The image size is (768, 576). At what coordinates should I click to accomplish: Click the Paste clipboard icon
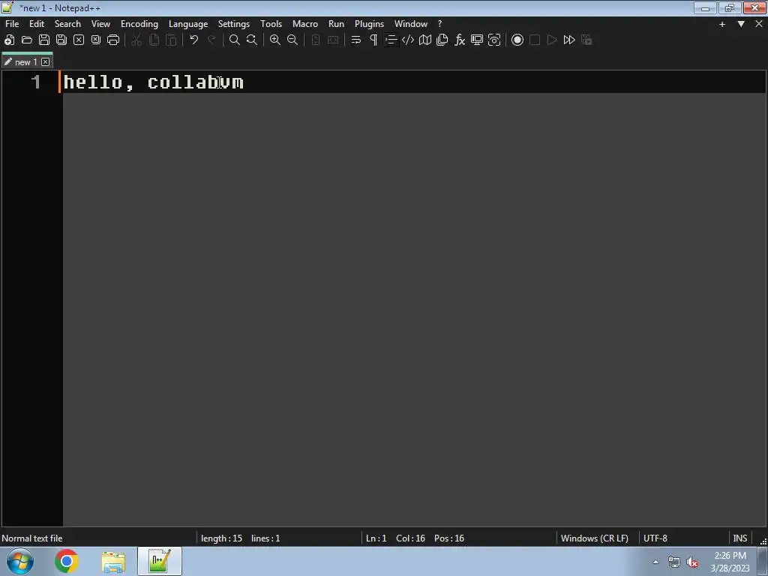coord(171,40)
